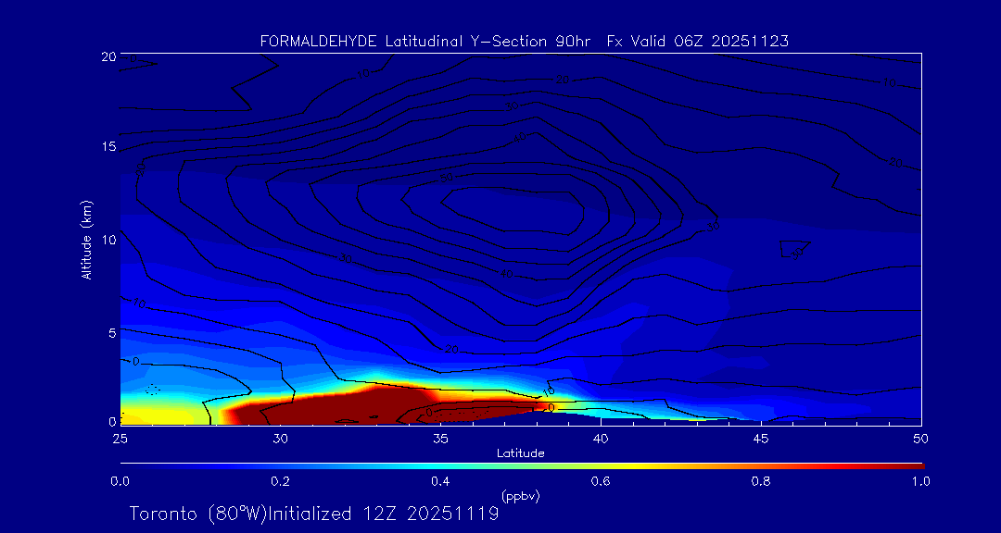Click the 'Latitude' x-axis label
1001x533 pixels.
pyautogui.click(x=520, y=452)
